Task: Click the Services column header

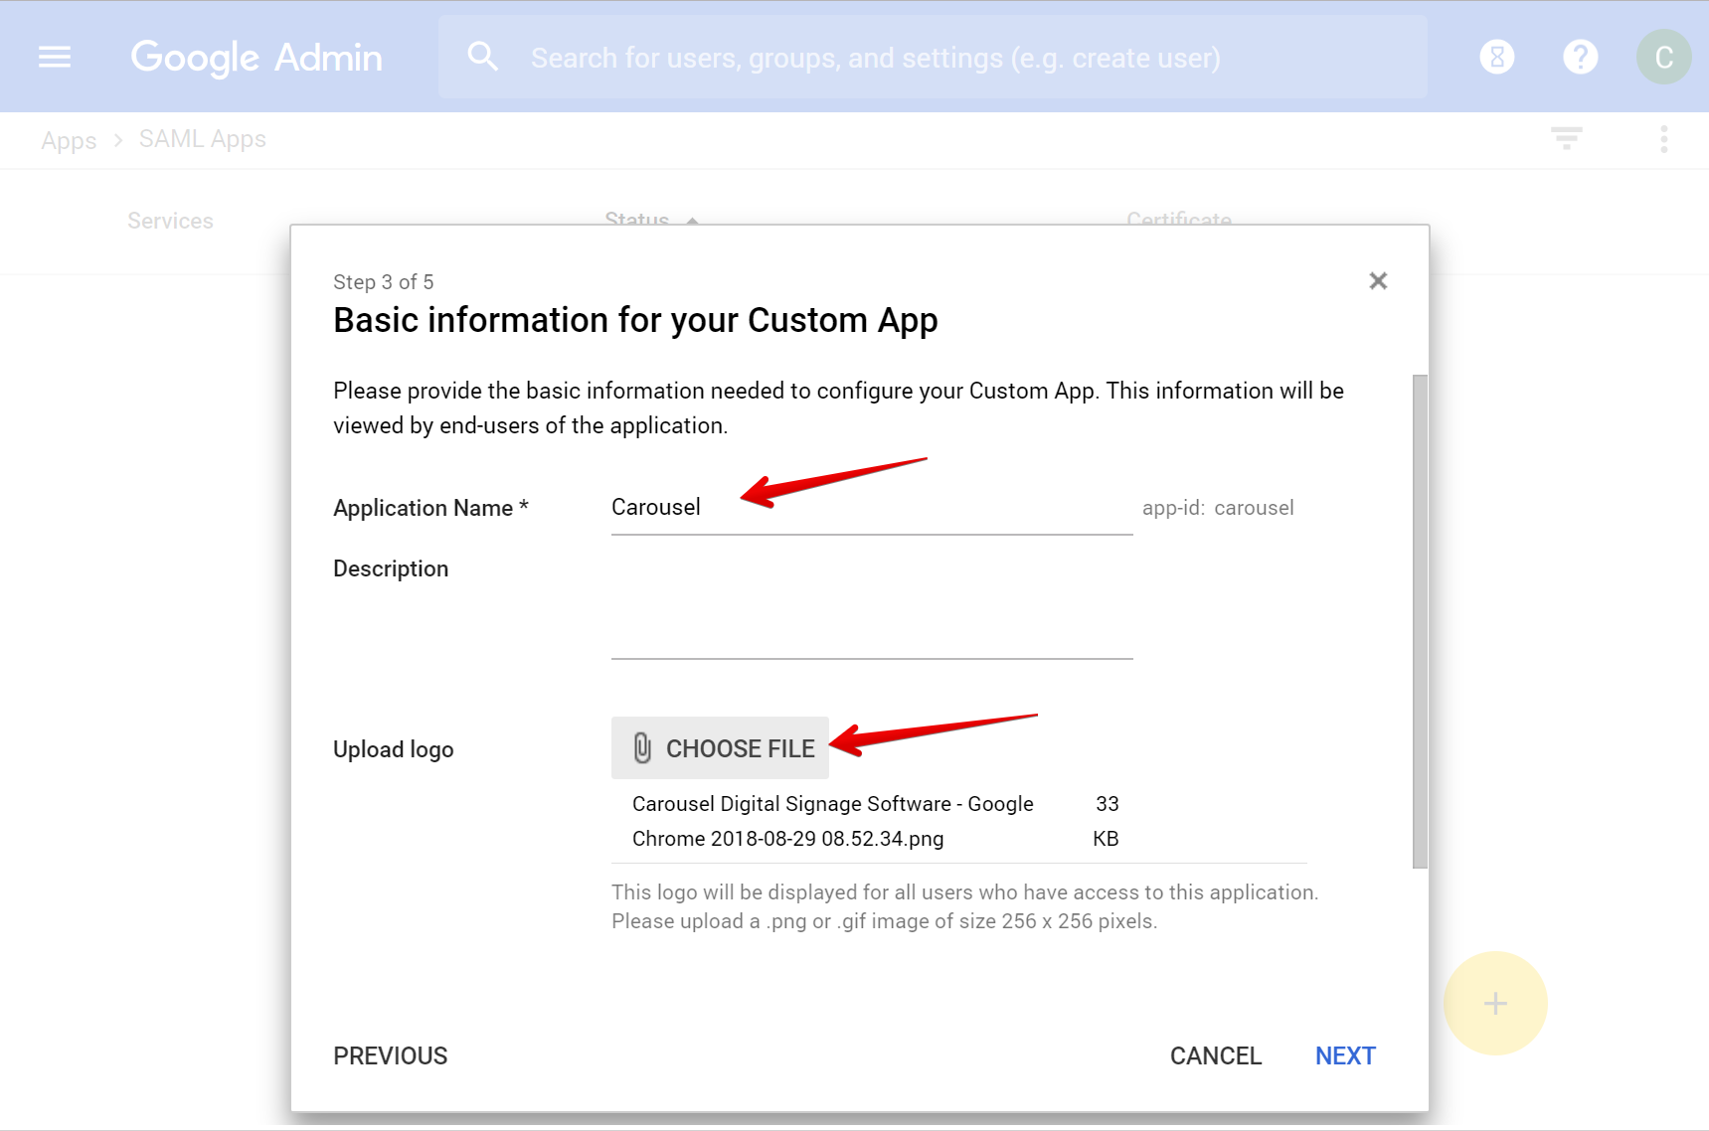Action: pyautogui.click(x=170, y=221)
